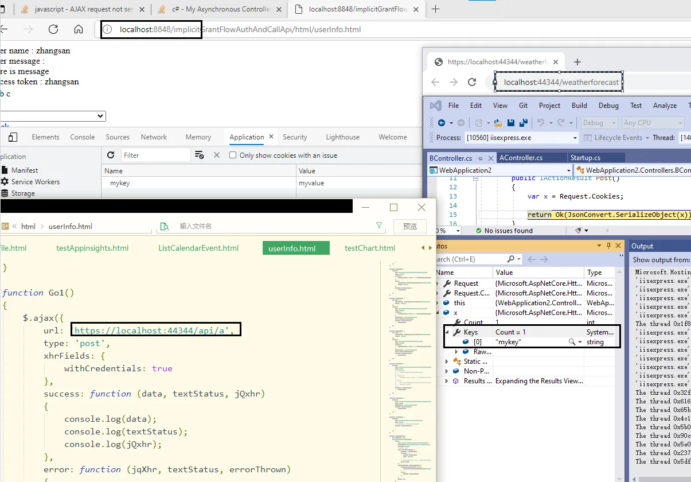
Task: Open the Lighthouse tab in DevTools
Action: coord(342,137)
